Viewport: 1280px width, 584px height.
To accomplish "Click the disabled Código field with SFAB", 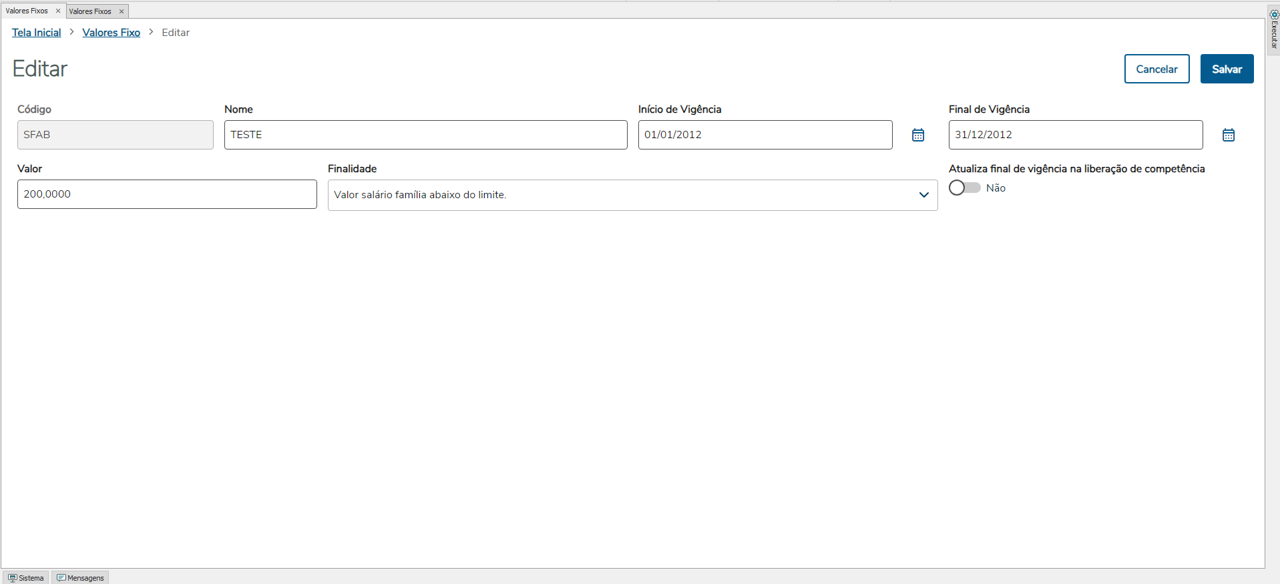I will click(x=116, y=135).
